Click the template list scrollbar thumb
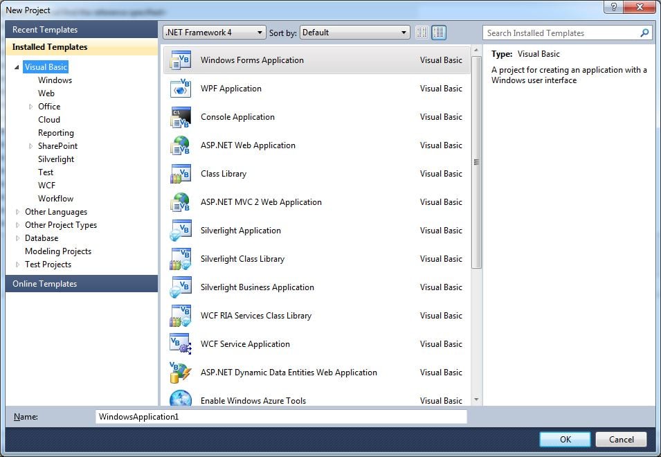The image size is (661, 457). coord(476,162)
